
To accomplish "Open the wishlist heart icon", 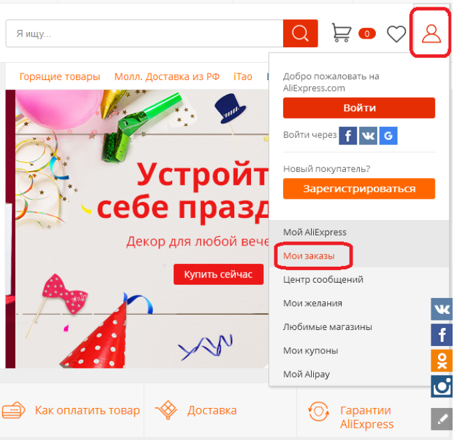I will (x=397, y=33).
